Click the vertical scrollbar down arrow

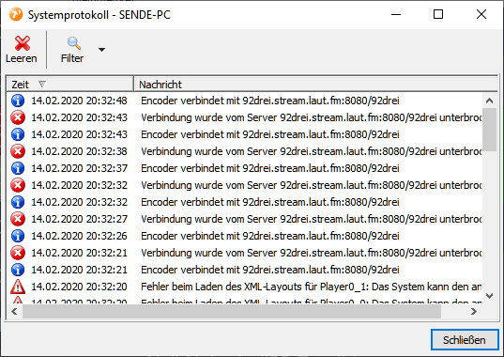pos(490,295)
